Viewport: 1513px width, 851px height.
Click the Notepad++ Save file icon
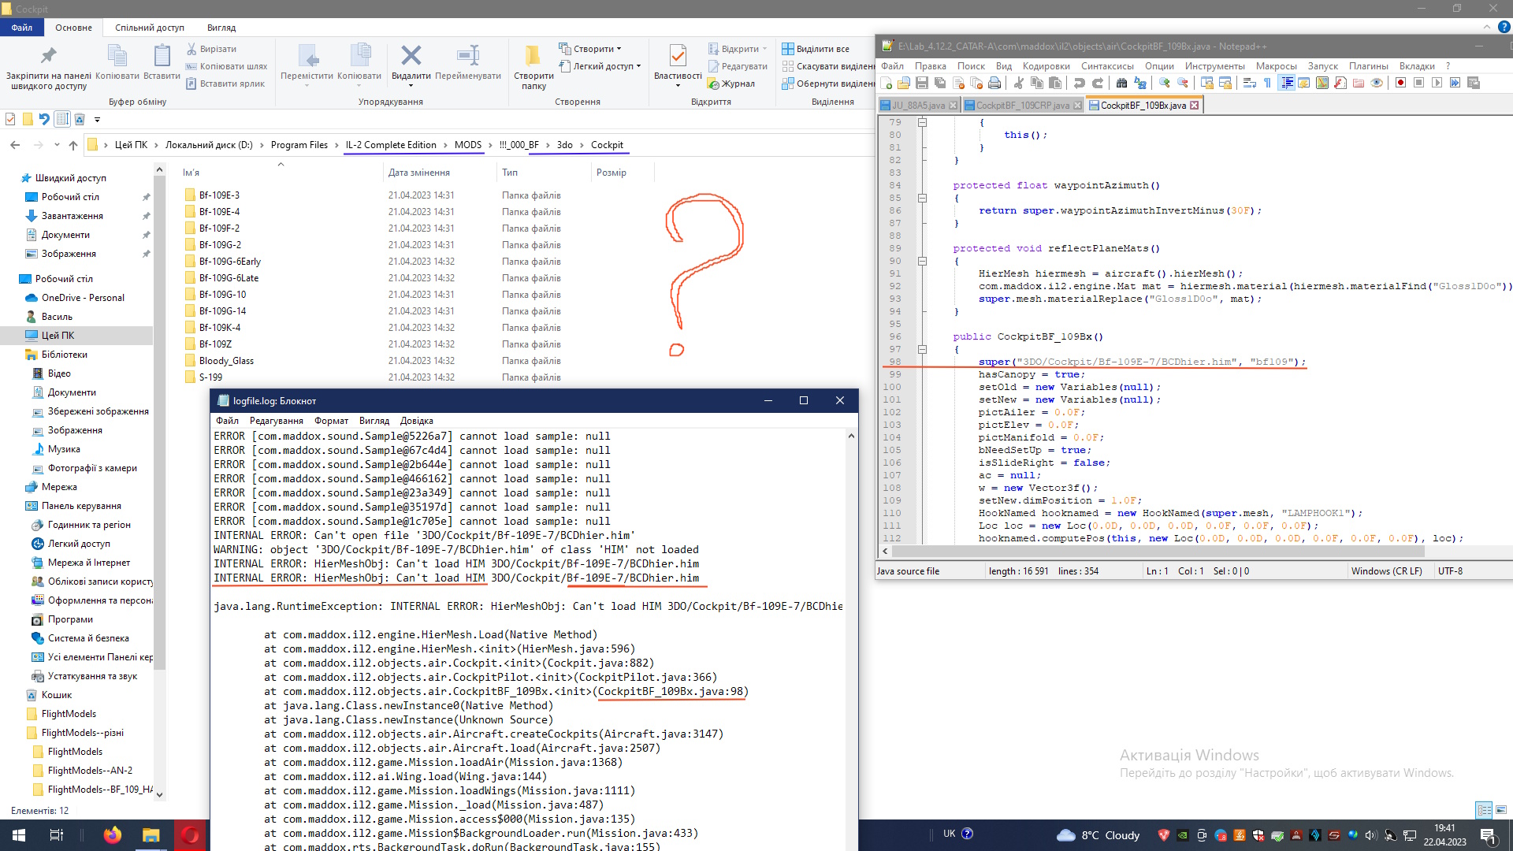[x=921, y=84]
